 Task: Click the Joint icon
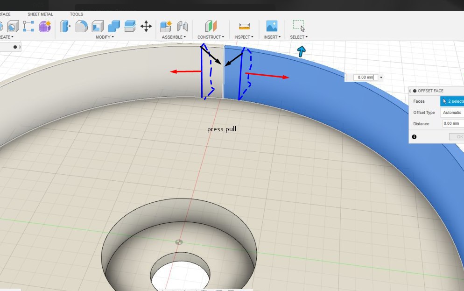point(182,26)
